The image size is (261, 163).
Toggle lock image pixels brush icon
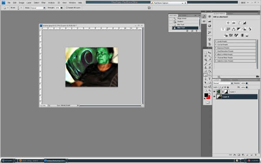click(222, 87)
